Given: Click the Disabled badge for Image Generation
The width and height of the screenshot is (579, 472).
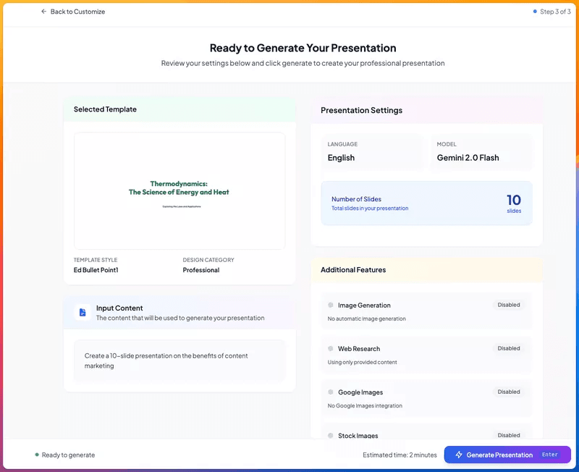Looking at the screenshot, I should tap(509, 305).
